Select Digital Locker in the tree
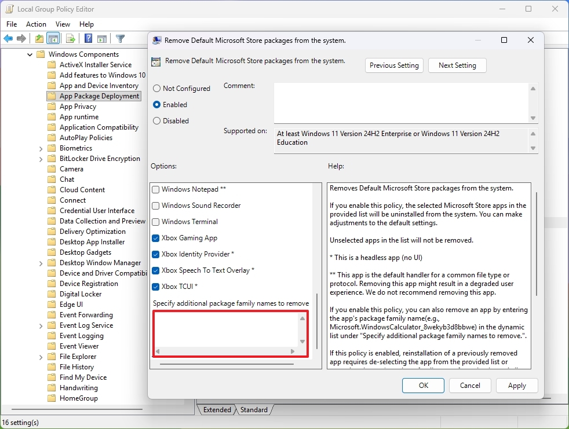 pyautogui.click(x=81, y=294)
